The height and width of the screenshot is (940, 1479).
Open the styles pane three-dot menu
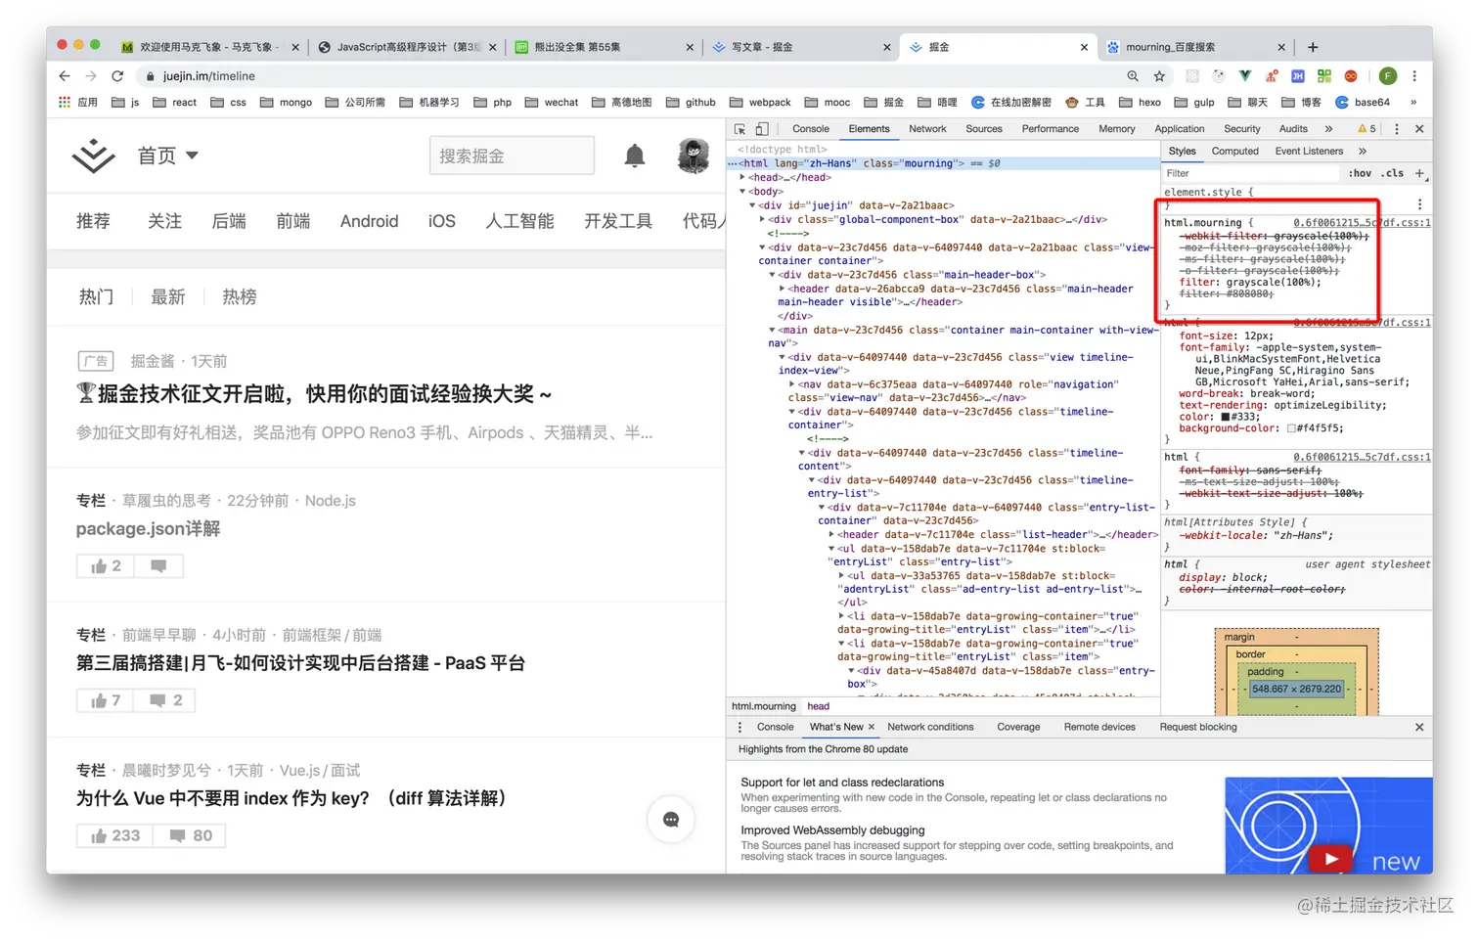coord(1419,204)
